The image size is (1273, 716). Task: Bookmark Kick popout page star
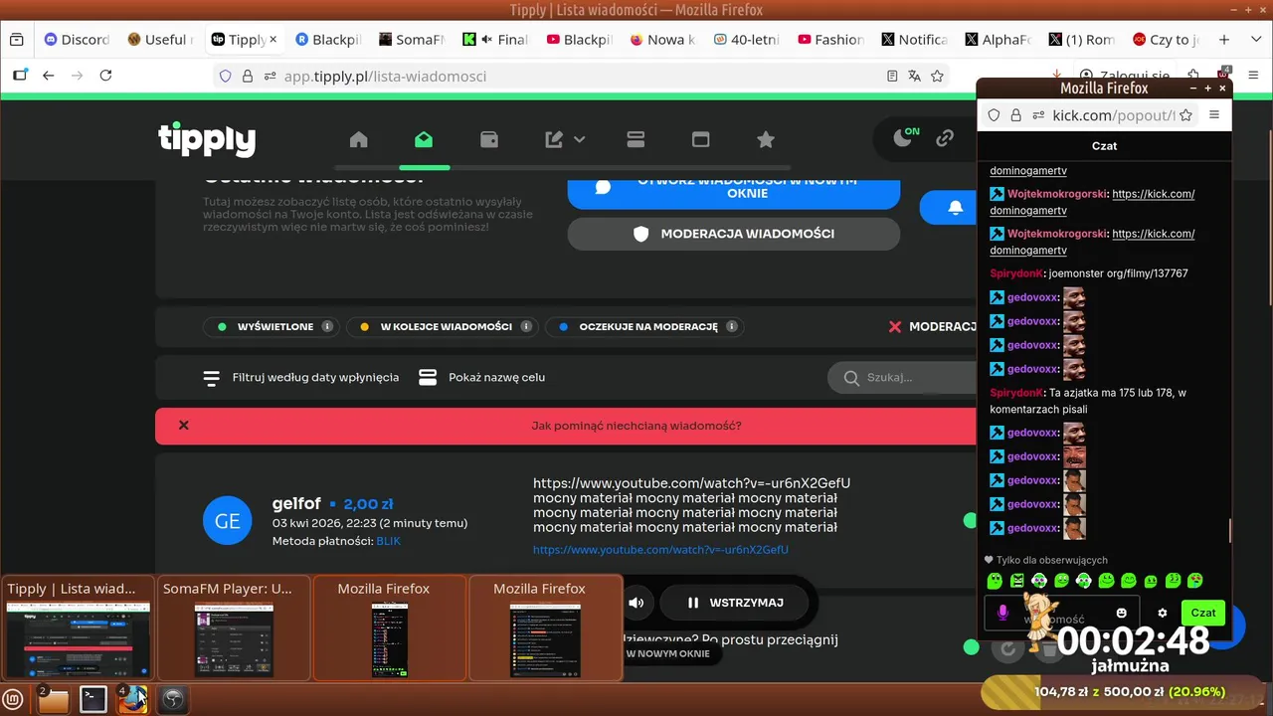pos(1185,115)
